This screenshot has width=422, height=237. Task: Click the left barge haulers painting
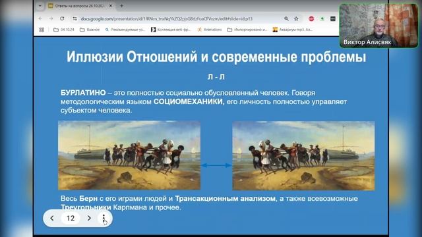click(x=129, y=155)
